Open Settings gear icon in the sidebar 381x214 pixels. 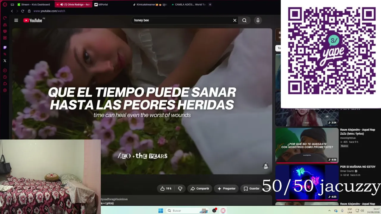(5, 90)
